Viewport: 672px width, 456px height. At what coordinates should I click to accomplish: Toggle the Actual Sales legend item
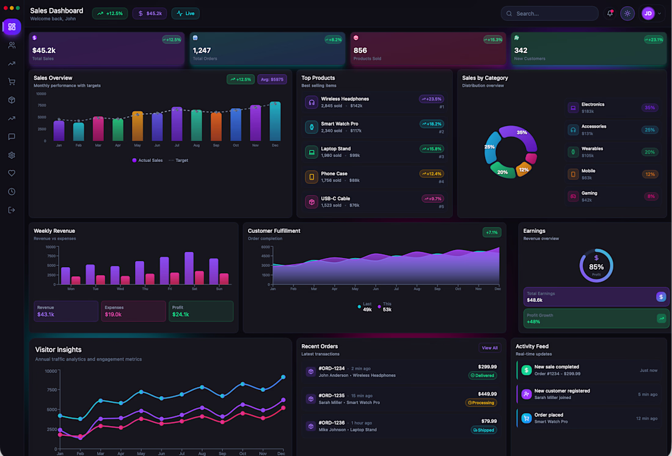click(x=147, y=160)
